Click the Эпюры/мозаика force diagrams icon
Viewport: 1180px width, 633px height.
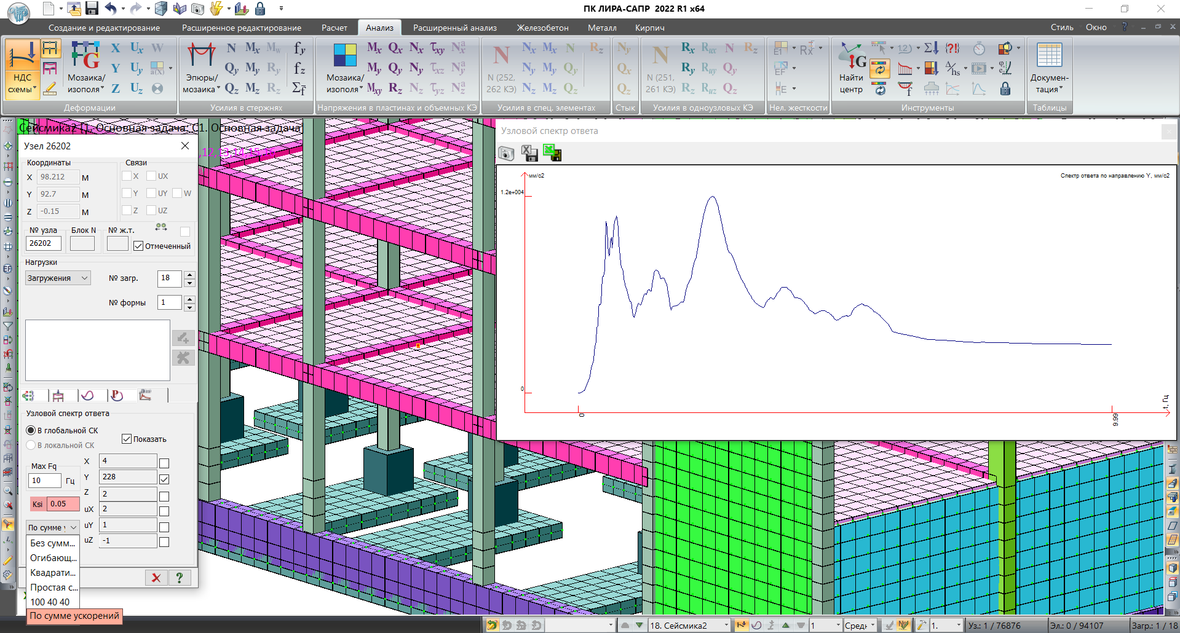point(201,57)
